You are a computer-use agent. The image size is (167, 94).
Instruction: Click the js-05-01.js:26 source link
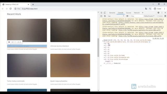[158, 38]
